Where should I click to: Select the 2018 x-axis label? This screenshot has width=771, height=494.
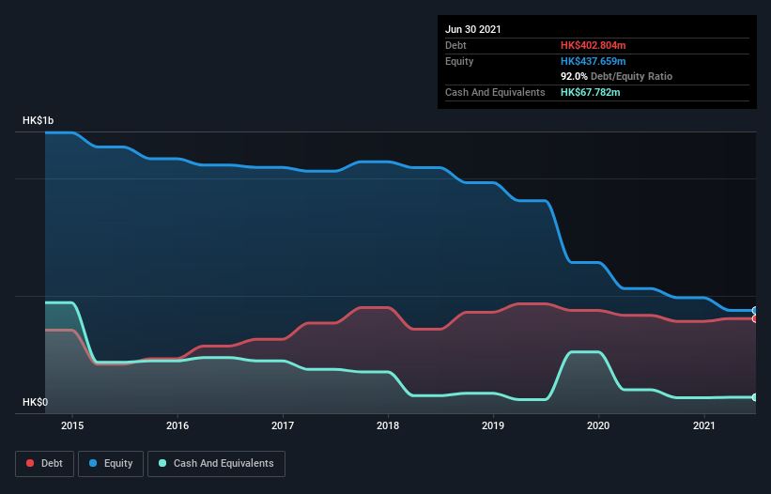(x=388, y=425)
